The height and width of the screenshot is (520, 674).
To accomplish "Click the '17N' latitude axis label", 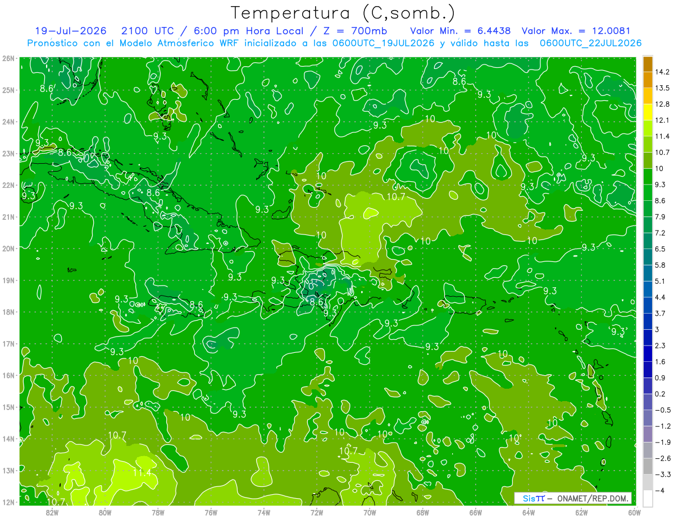I will coord(8,344).
